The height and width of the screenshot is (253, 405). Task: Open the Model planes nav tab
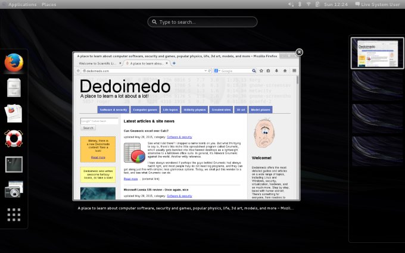260,110
